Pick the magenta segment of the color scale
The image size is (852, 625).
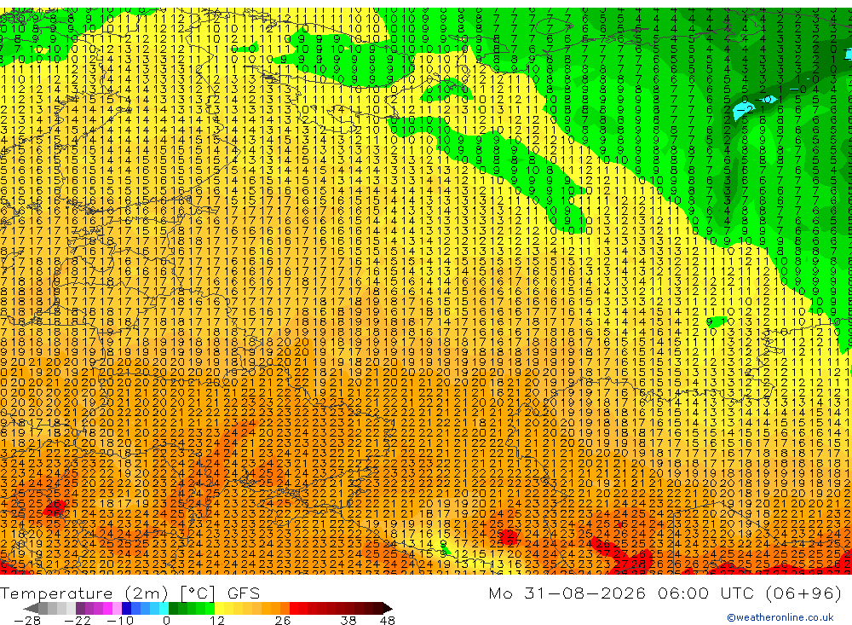107,608
